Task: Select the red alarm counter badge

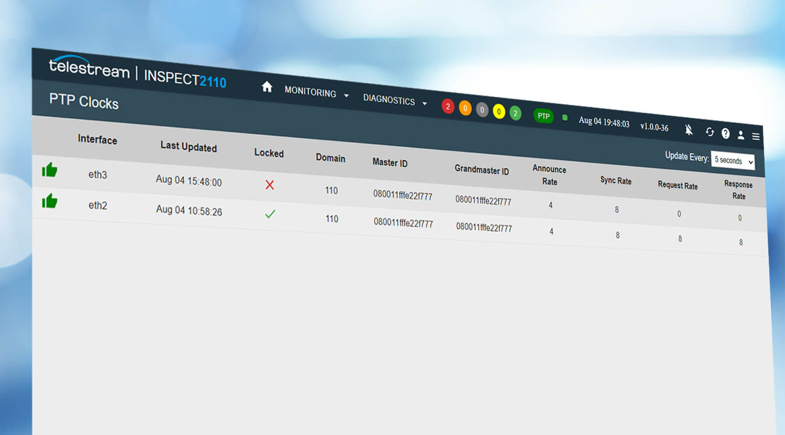Action: coord(447,106)
